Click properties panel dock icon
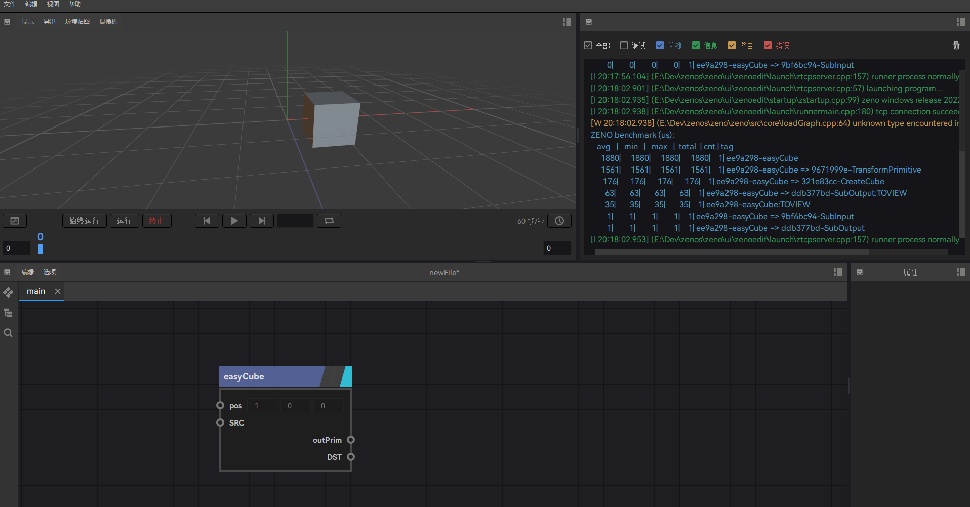This screenshot has height=507, width=970. tap(860, 272)
